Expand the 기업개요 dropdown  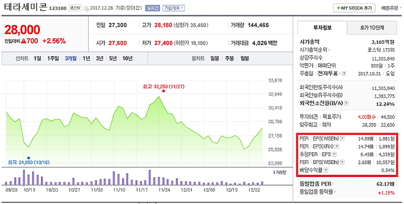pyautogui.click(x=173, y=8)
